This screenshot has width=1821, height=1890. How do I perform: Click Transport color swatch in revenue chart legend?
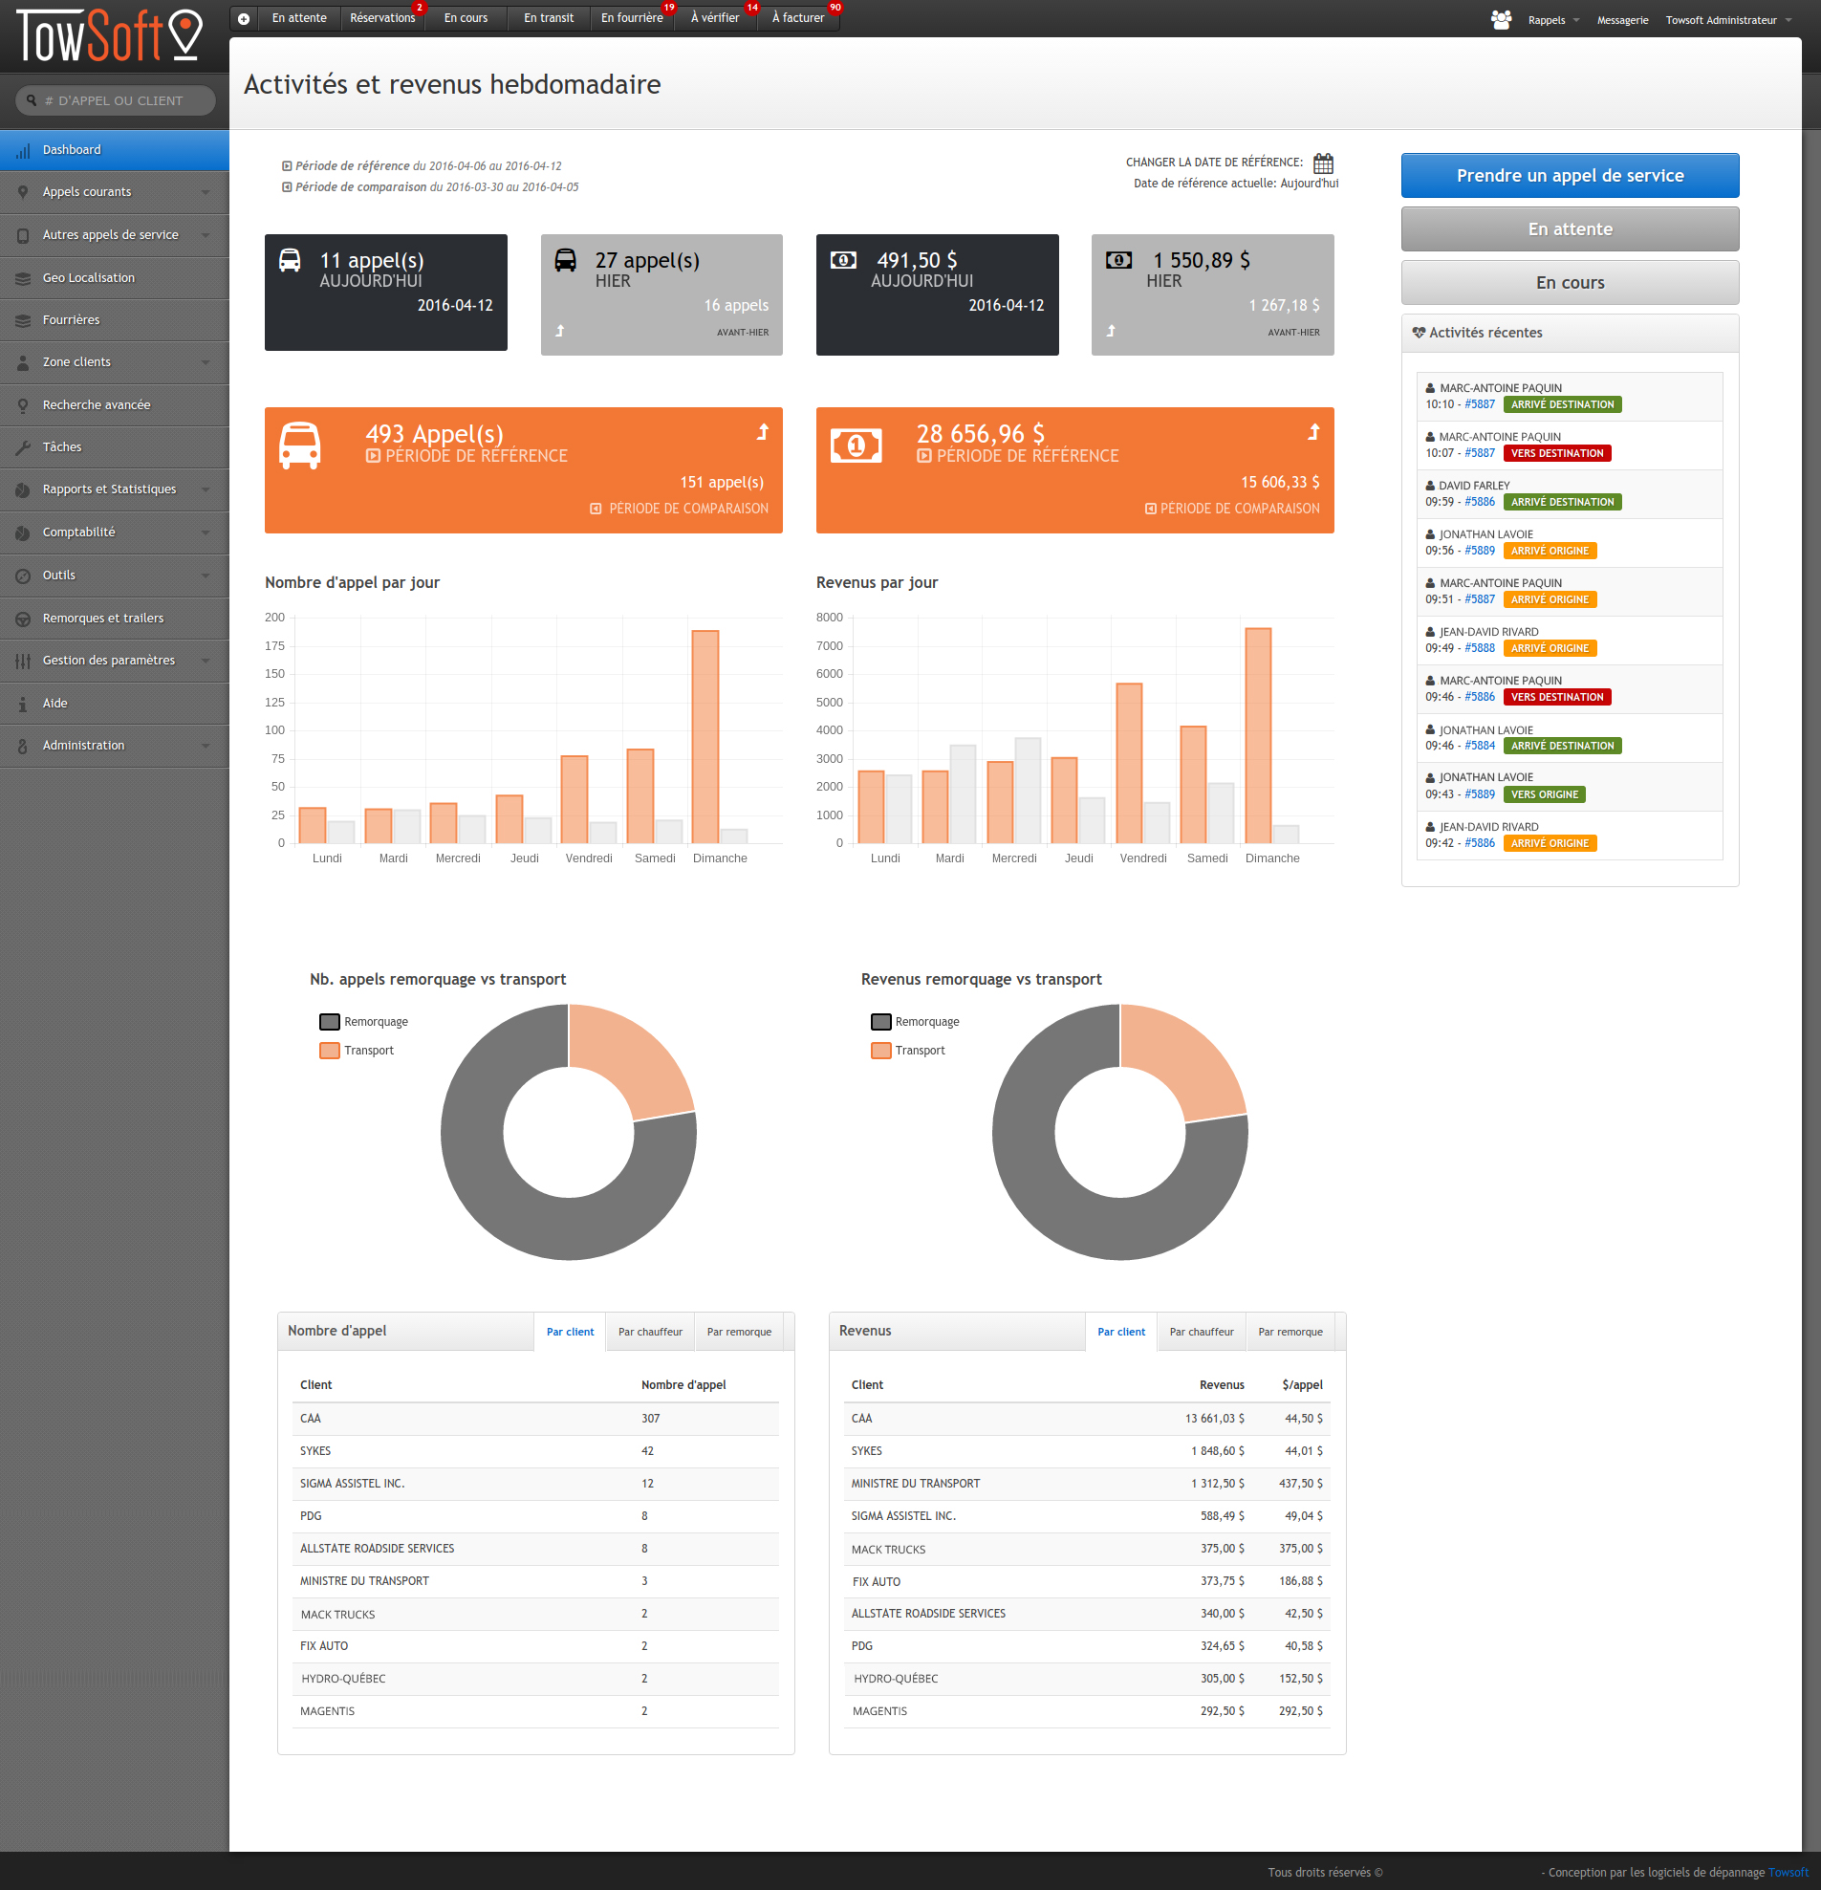[x=880, y=1050]
